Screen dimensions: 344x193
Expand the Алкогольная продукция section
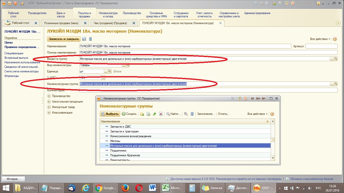tap(49, 102)
